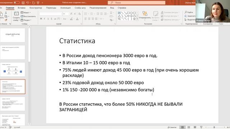The width and height of the screenshot is (230, 129).
Task: Click Line Spacing icon
Action: pyautogui.click(x=105, y=14)
